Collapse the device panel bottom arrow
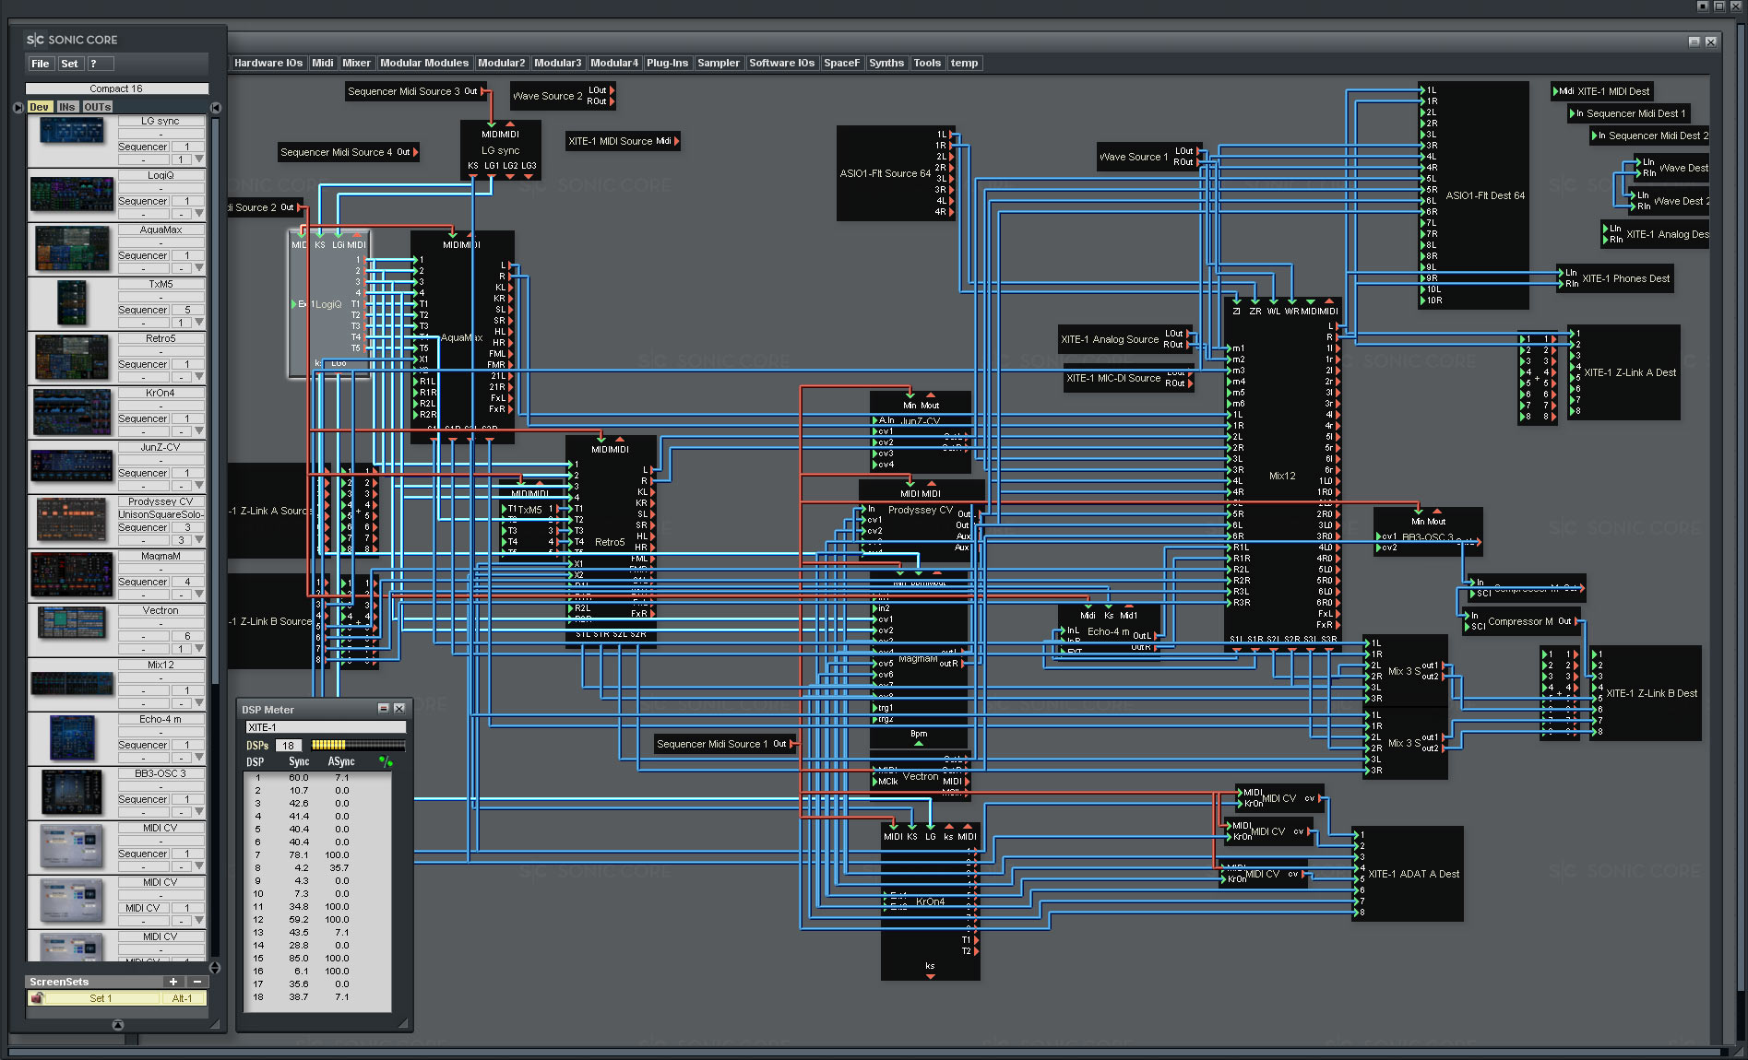 (x=118, y=1025)
